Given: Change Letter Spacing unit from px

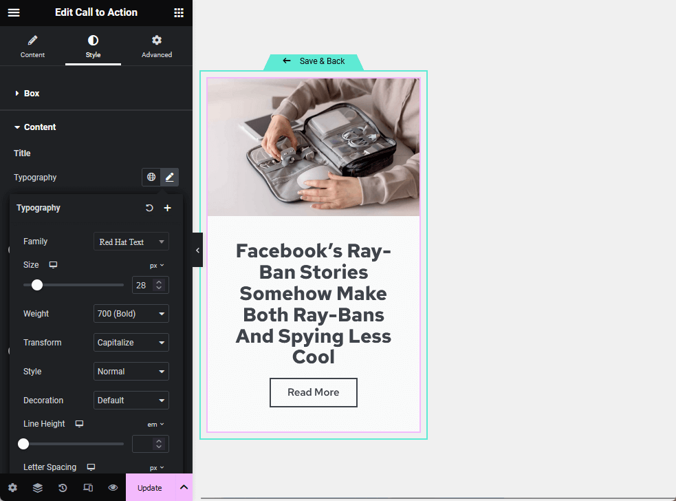Looking at the screenshot, I should coord(157,468).
